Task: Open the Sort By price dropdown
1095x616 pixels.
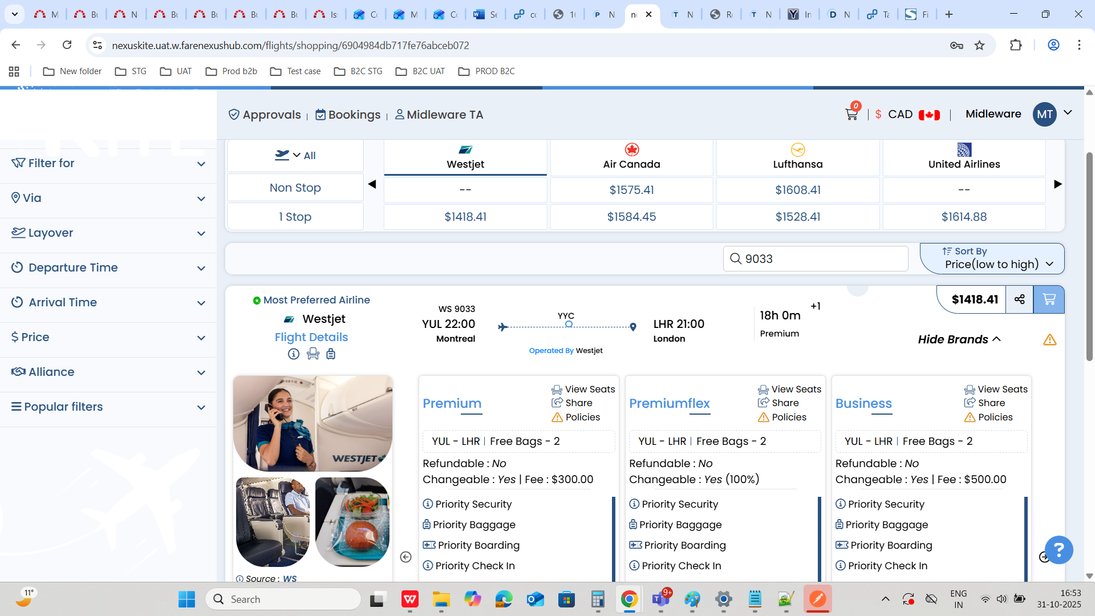Action: pyautogui.click(x=992, y=258)
